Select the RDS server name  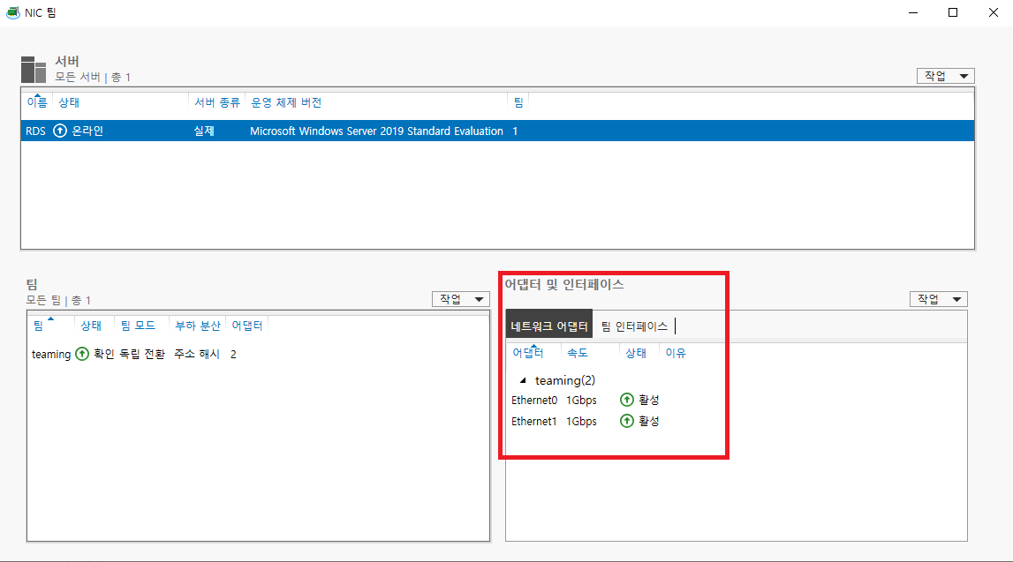[35, 131]
